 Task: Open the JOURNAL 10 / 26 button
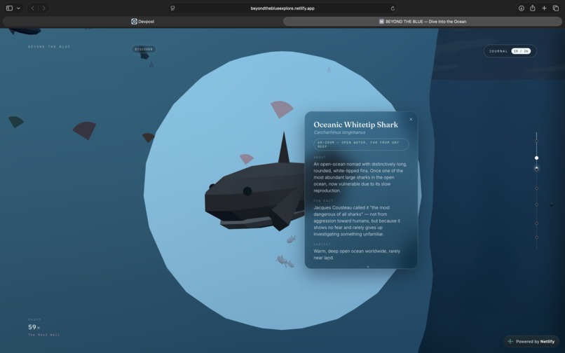(510, 51)
